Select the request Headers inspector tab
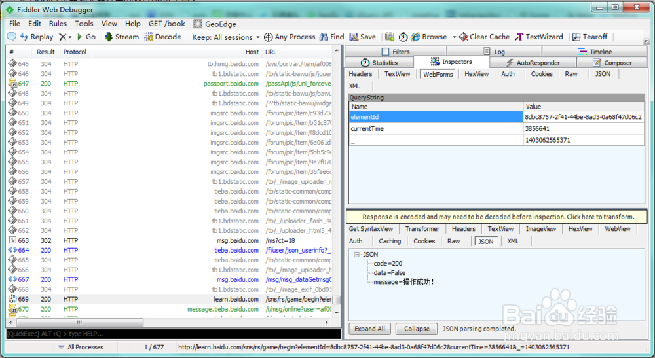Screen dimensions: 655x358 [360, 74]
